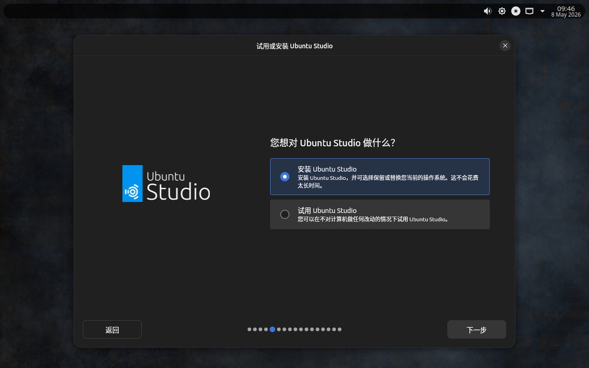Click the Ubuntu Studio logo image

coord(166,183)
